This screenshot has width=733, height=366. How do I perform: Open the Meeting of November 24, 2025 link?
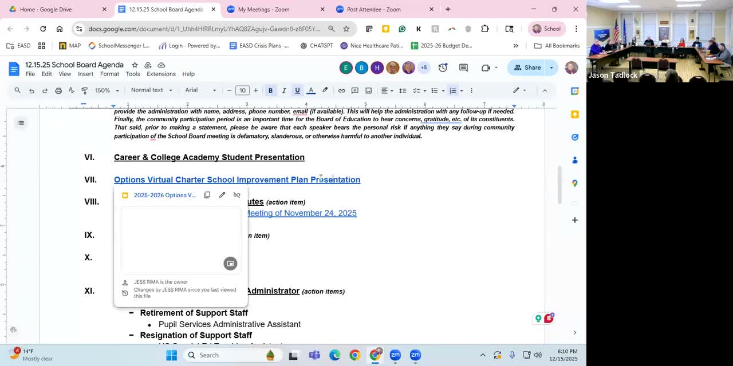301,213
